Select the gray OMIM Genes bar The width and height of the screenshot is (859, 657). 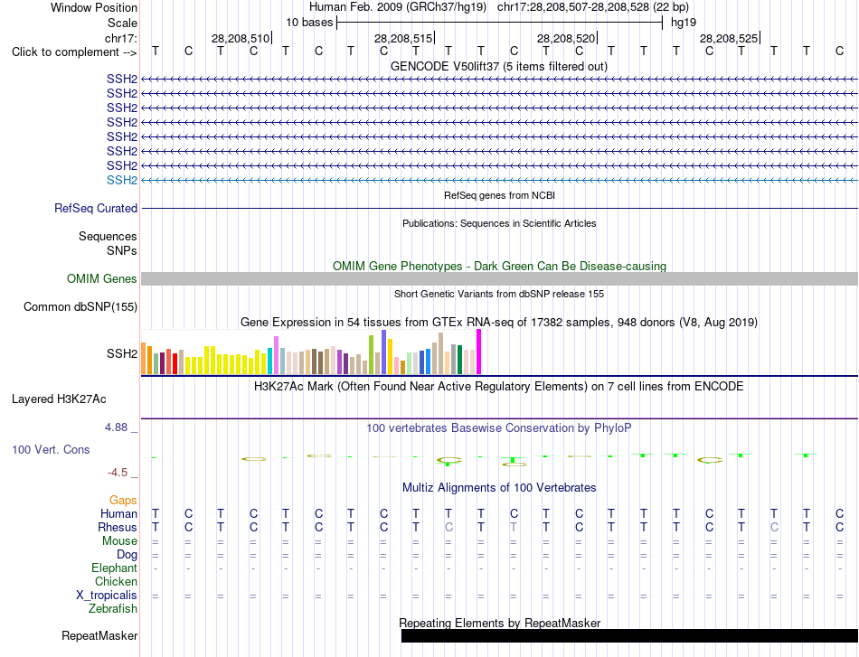coord(499,278)
